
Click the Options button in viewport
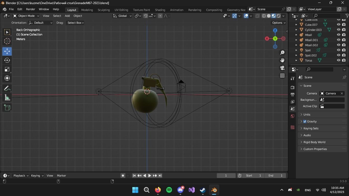(279, 23)
